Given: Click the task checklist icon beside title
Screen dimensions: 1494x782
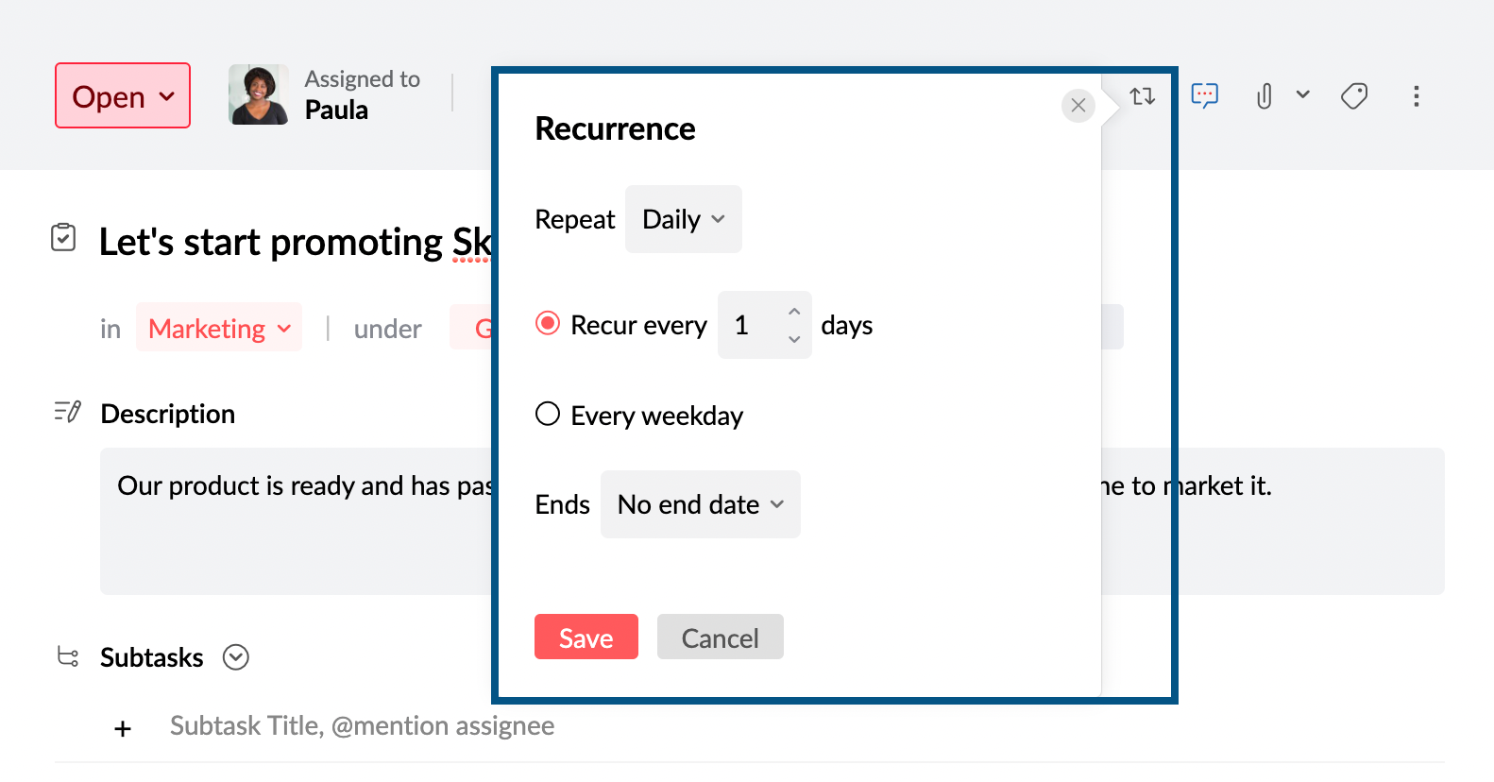Looking at the screenshot, I should [63, 238].
